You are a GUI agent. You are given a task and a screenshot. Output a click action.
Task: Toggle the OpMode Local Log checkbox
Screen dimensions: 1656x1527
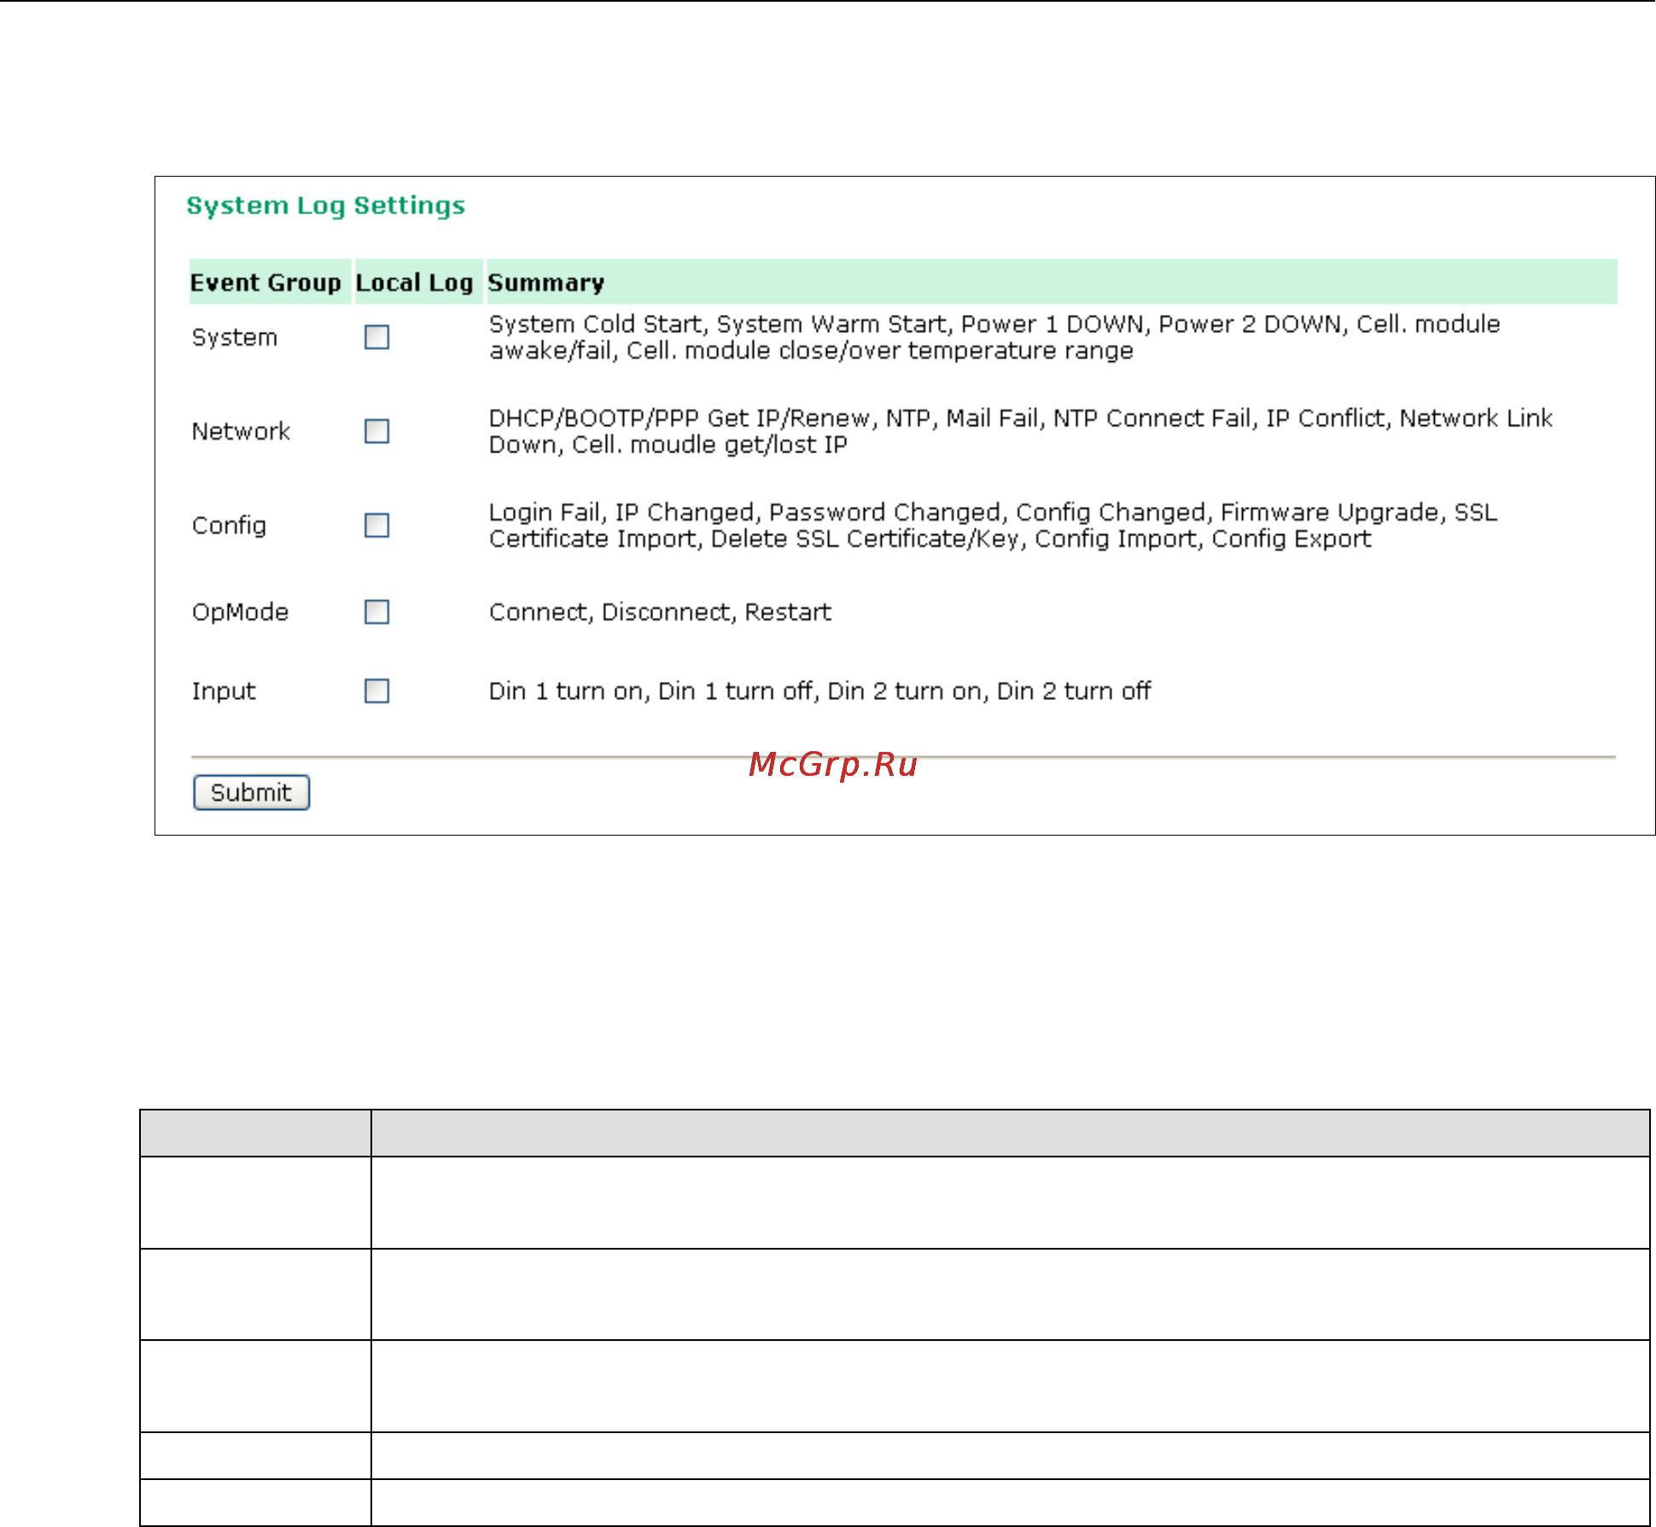pos(376,612)
